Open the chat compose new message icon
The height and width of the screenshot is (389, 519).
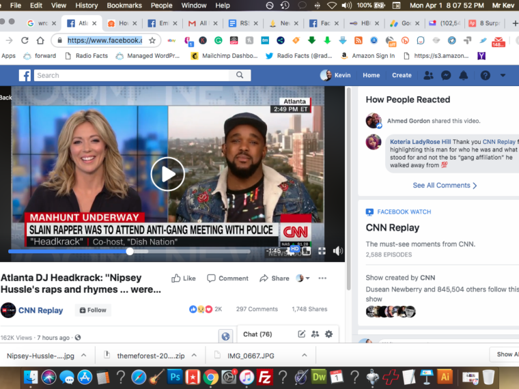tap(301, 334)
